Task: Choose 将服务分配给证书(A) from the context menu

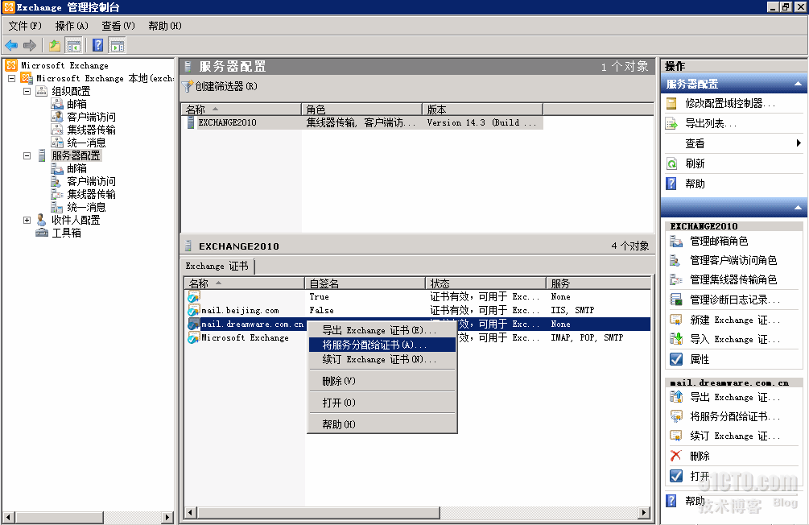Action: 382,345
